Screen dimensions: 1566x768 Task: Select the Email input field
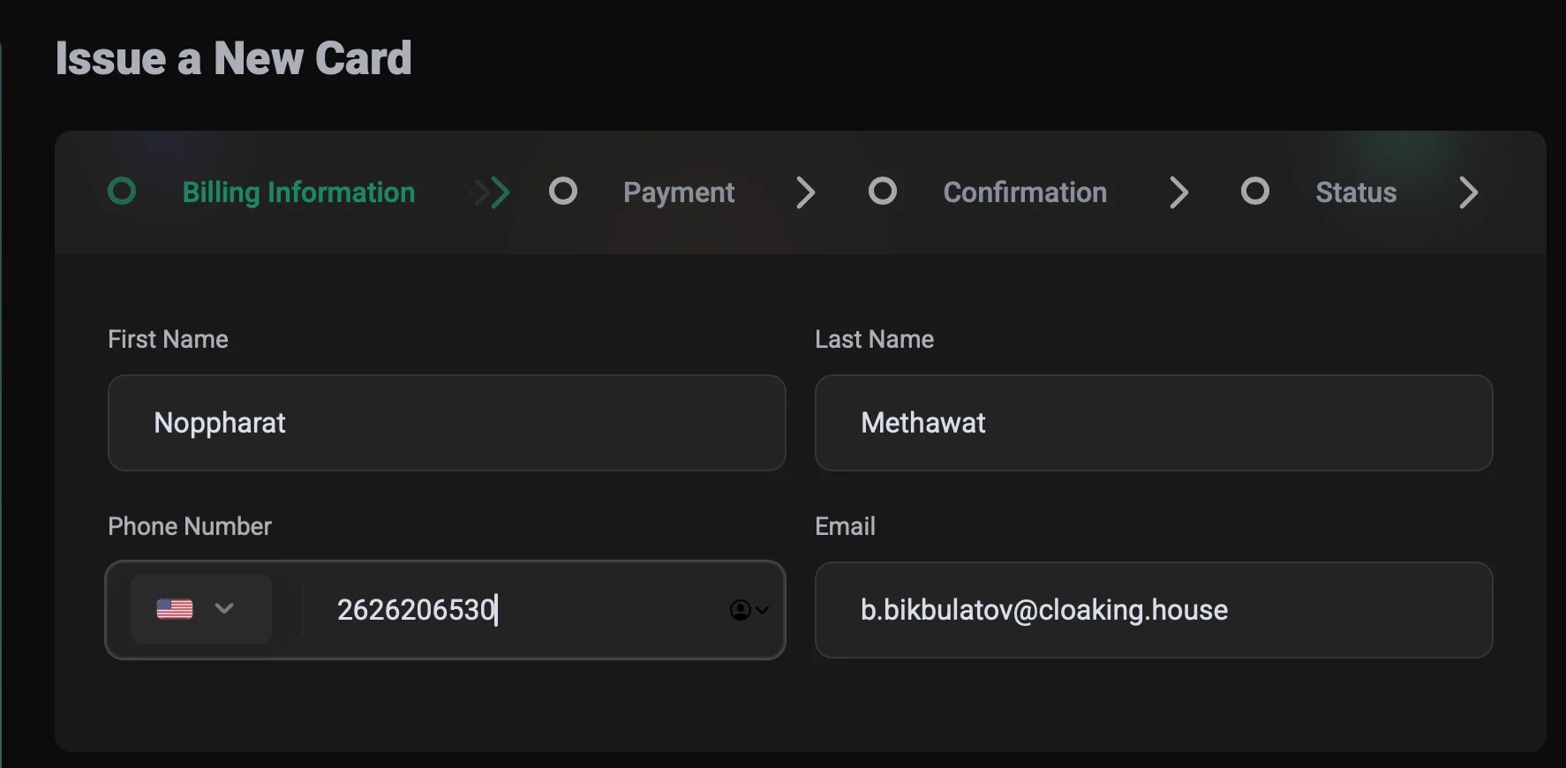[x=1153, y=610]
